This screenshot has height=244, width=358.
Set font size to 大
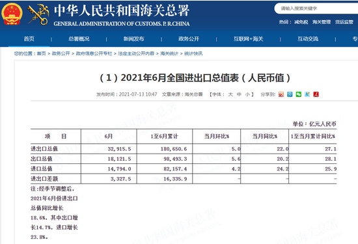pos(230,94)
